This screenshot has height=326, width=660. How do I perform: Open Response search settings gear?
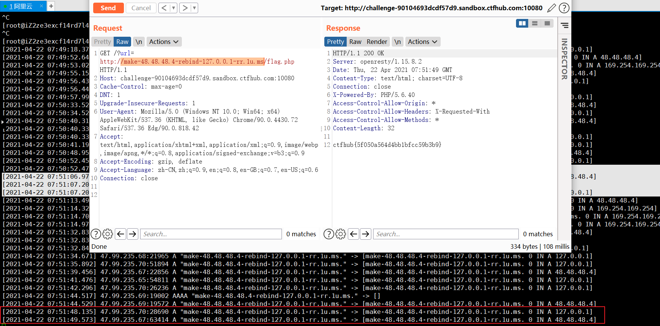click(x=341, y=234)
